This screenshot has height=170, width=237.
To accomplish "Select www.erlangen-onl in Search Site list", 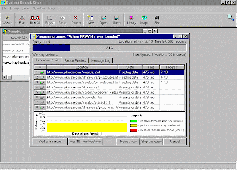I will click(x=16, y=57).
